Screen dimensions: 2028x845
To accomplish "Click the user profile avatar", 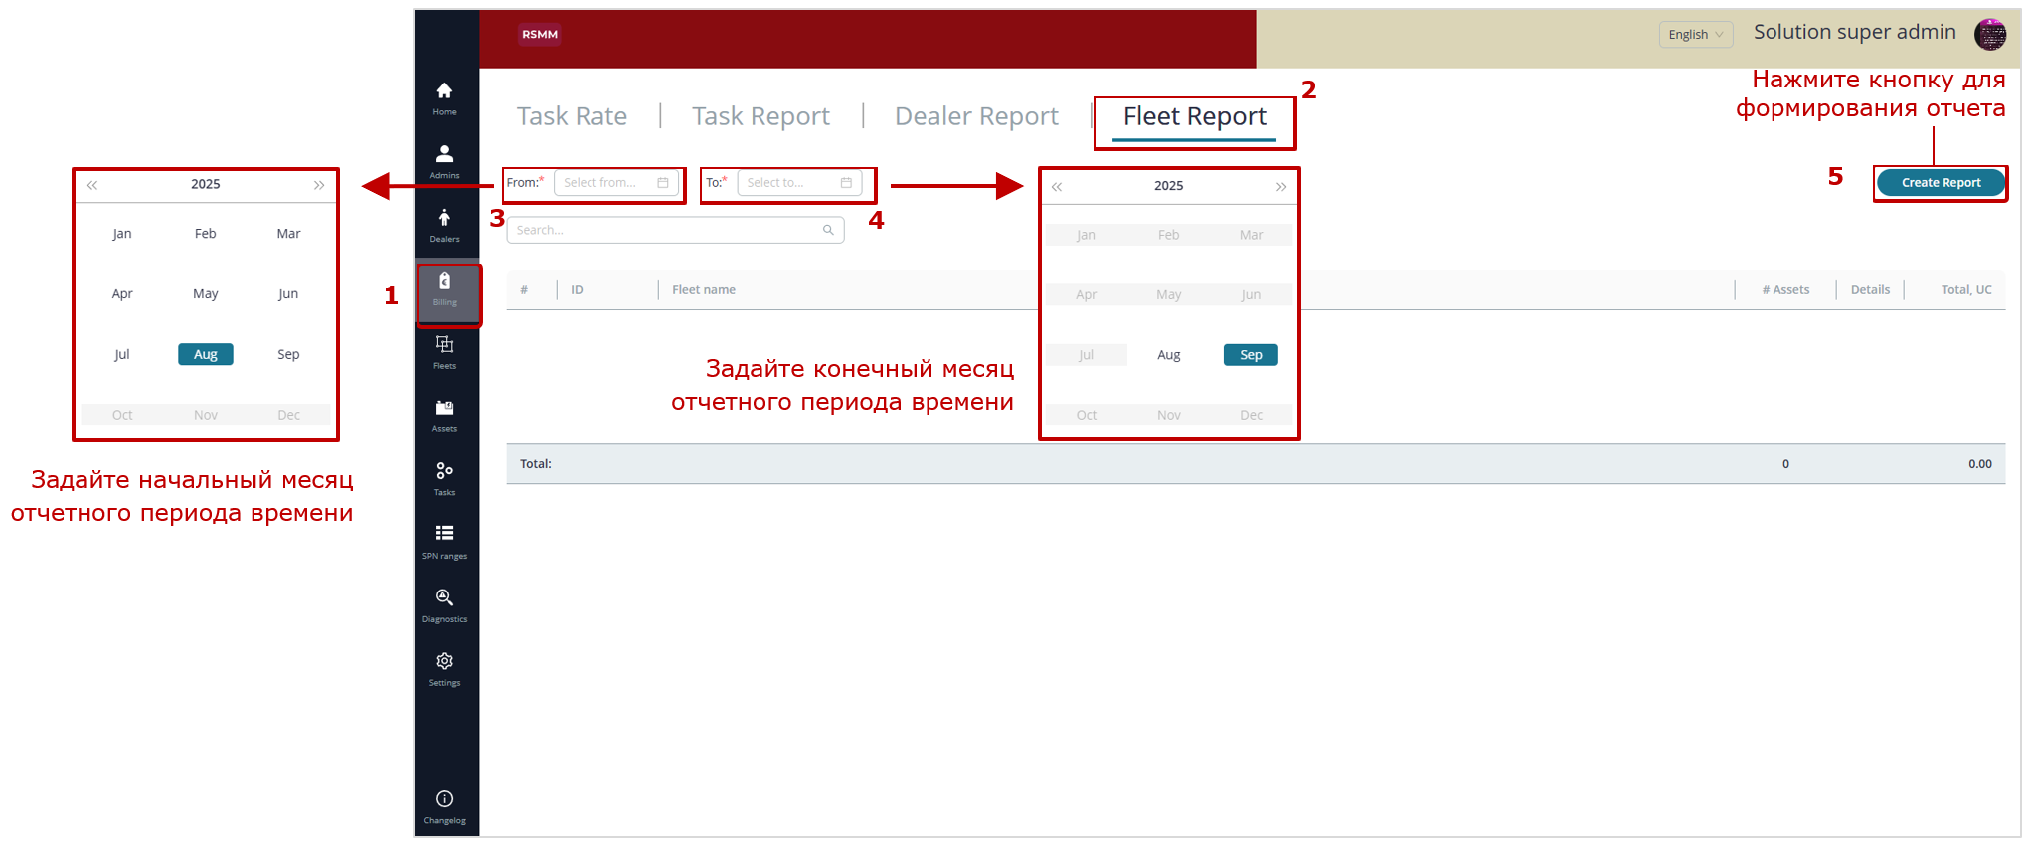I will [x=1990, y=34].
